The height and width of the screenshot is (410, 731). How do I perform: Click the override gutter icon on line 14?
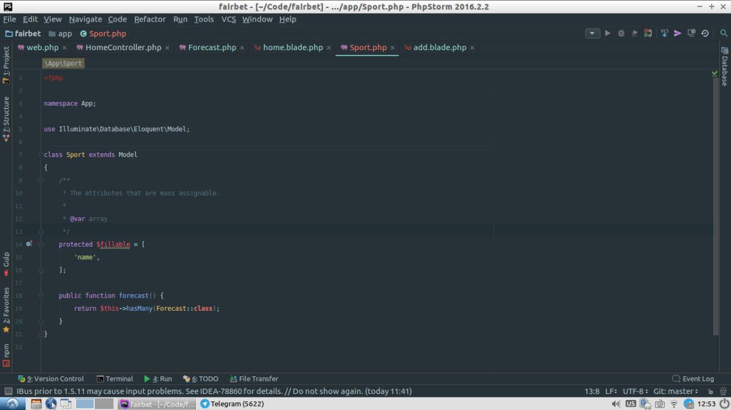tap(29, 244)
